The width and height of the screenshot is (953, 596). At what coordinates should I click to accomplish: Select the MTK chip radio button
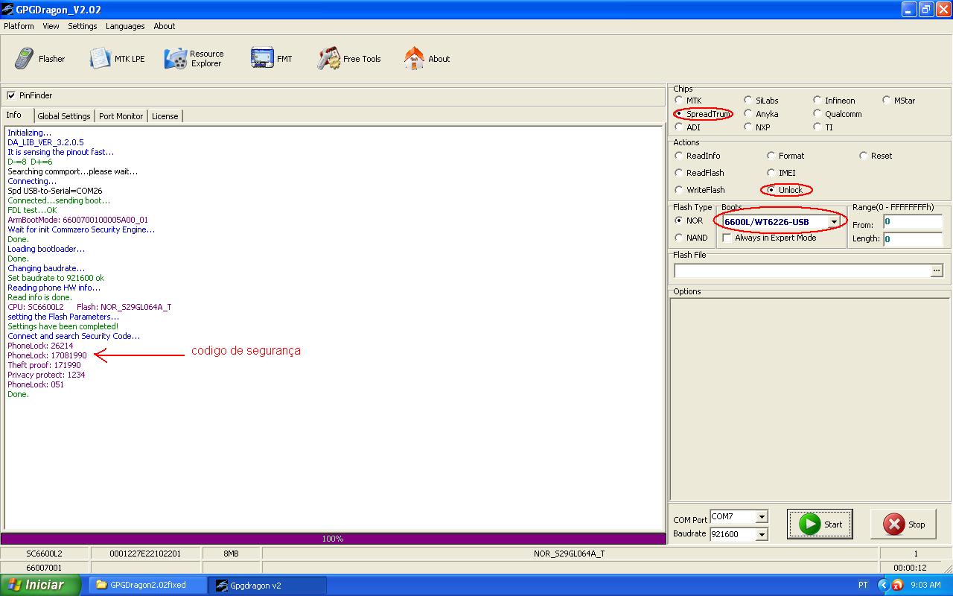[x=679, y=101]
